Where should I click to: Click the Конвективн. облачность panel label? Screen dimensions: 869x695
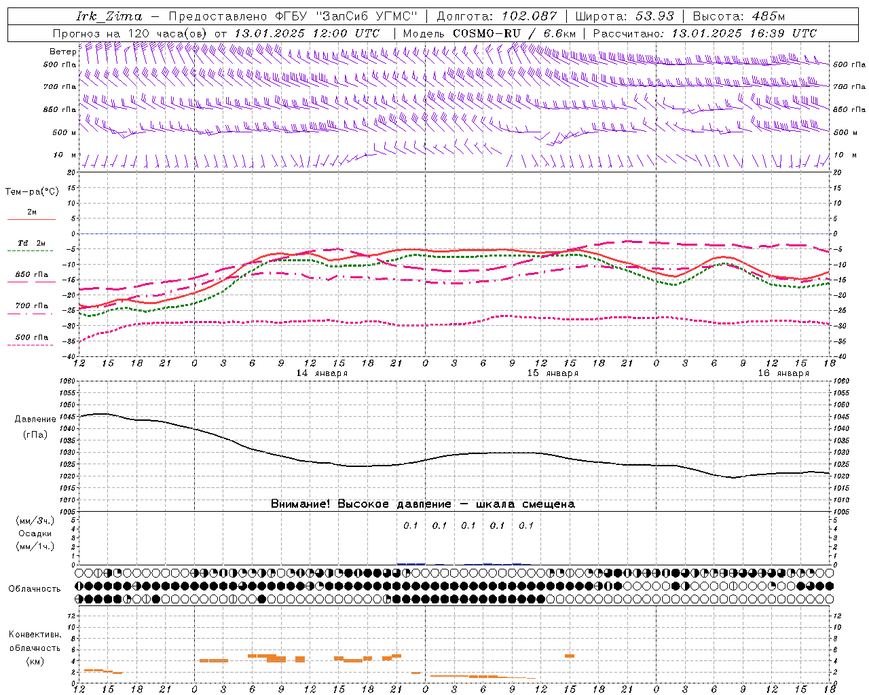(35, 641)
